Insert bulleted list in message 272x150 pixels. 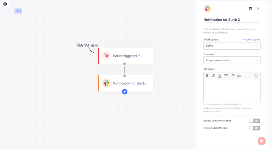click(x=226, y=76)
